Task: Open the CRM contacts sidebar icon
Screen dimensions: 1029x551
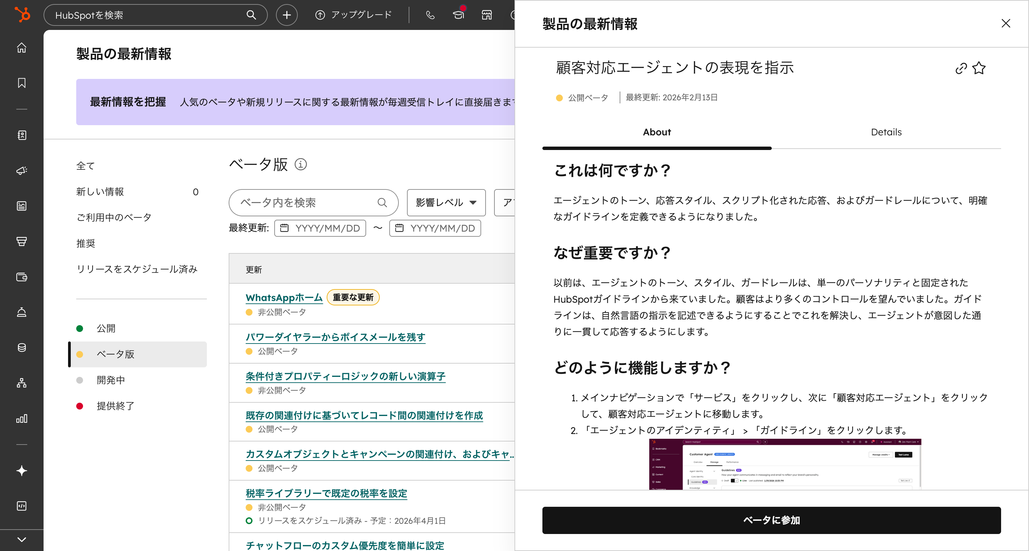Action: coord(21,135)
